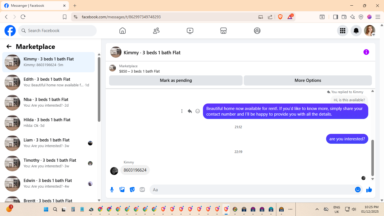
Task: Open more actions for 'Beautiful home' message
Action: pyautogui.click(x=182, y=111)
